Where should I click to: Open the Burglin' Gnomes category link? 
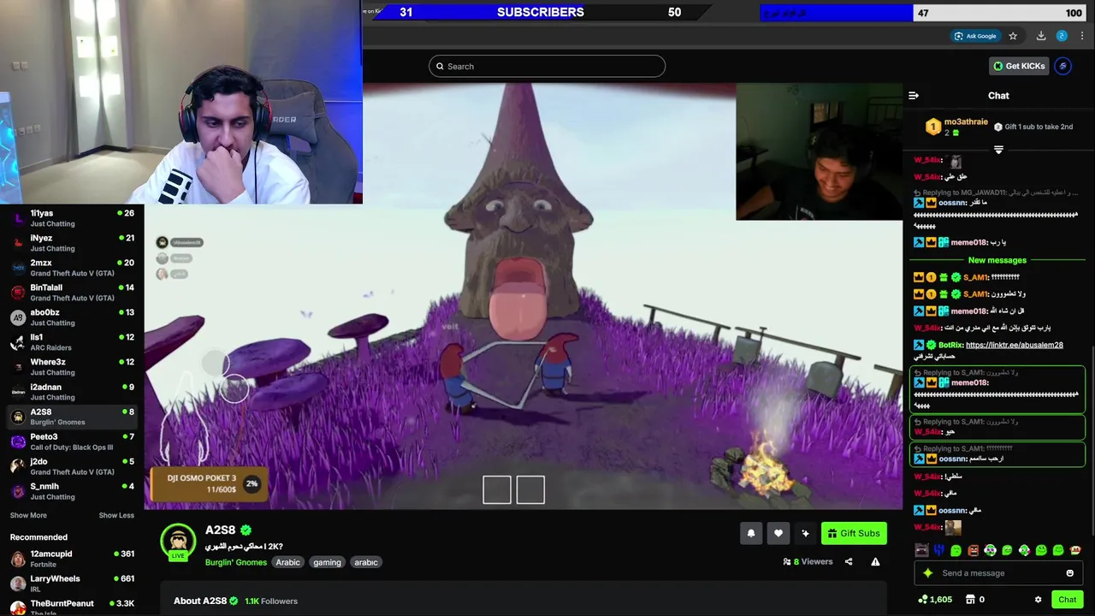[236, 562]
